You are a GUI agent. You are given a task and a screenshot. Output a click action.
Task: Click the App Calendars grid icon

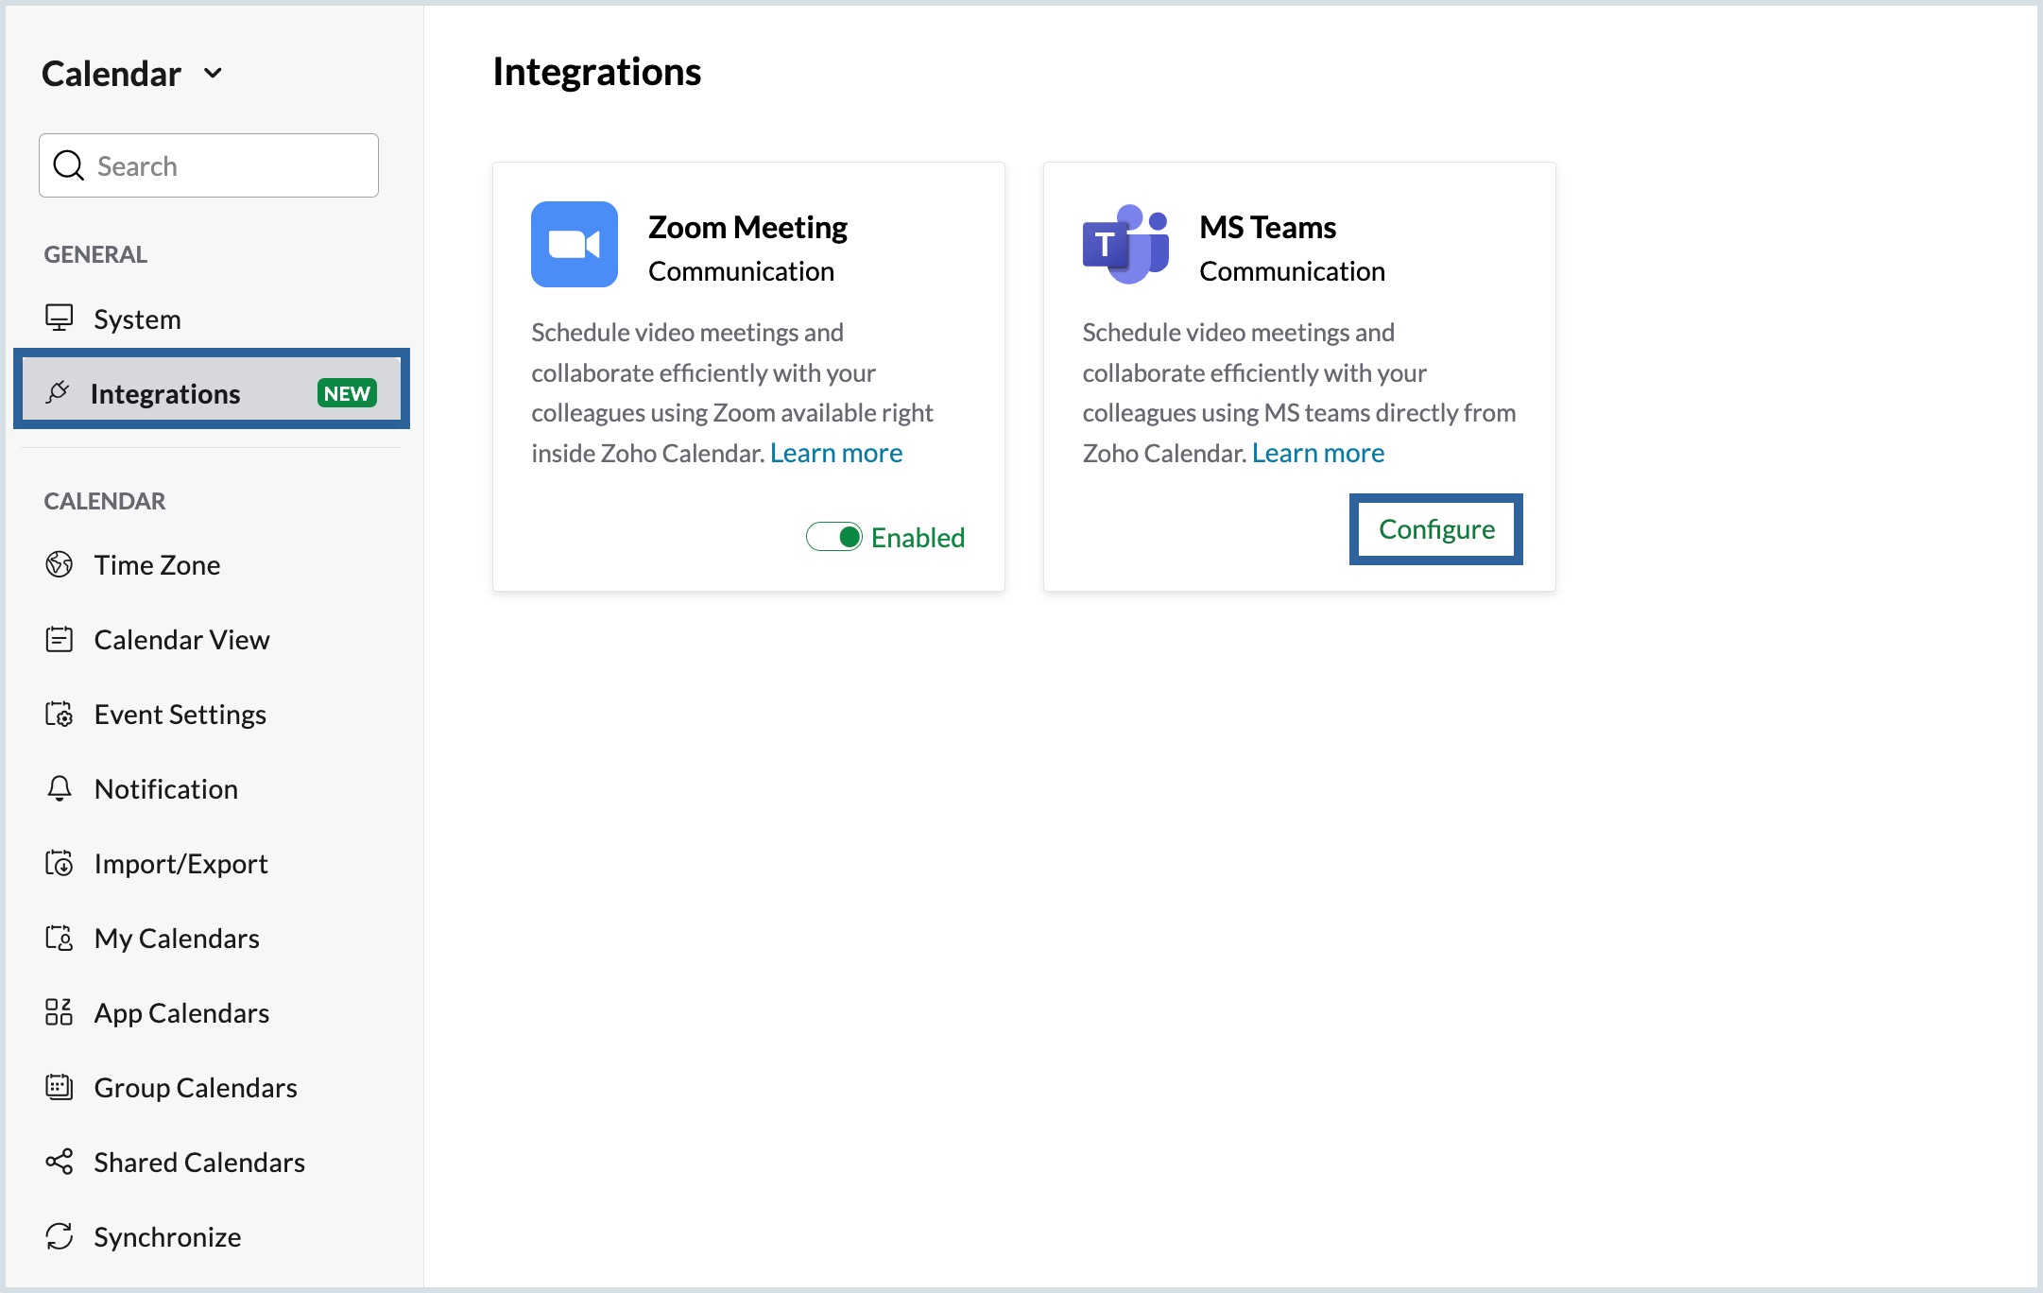[60, 1012]
